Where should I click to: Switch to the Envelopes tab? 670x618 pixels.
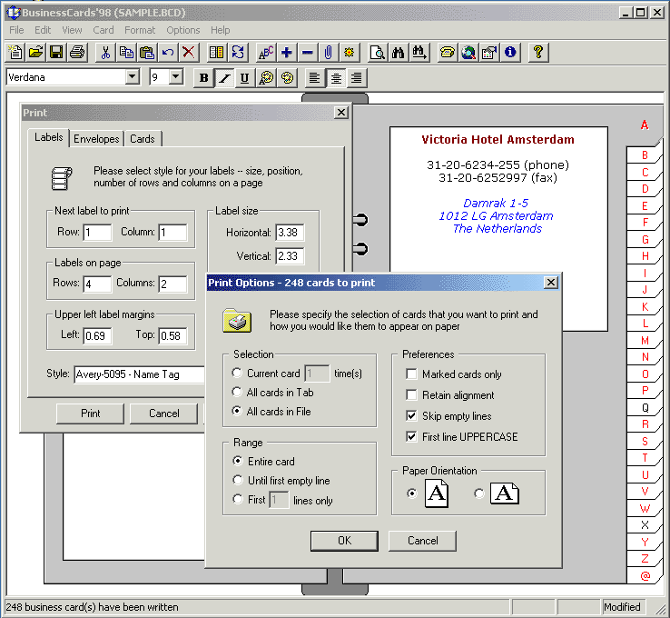[x=96, y=139]
